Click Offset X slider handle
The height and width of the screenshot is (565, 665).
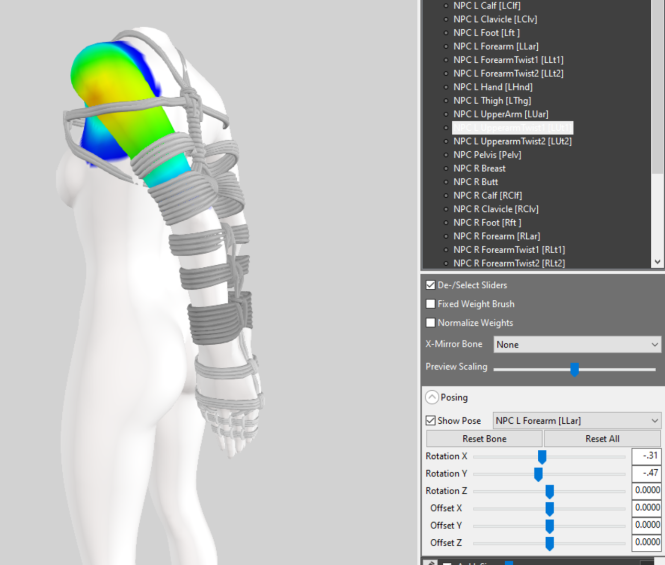pos(549,508)
